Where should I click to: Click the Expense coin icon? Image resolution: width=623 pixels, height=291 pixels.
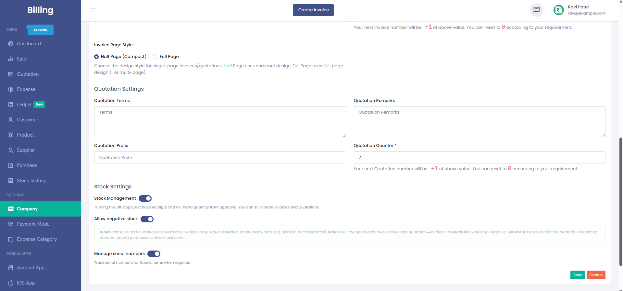coord(11,89)
